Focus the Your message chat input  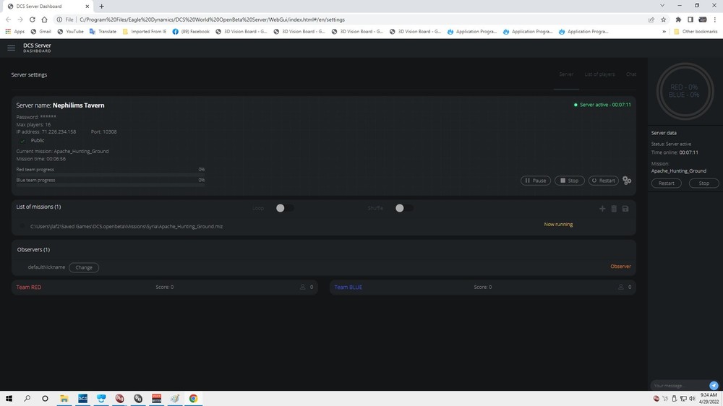click(679, 385)
